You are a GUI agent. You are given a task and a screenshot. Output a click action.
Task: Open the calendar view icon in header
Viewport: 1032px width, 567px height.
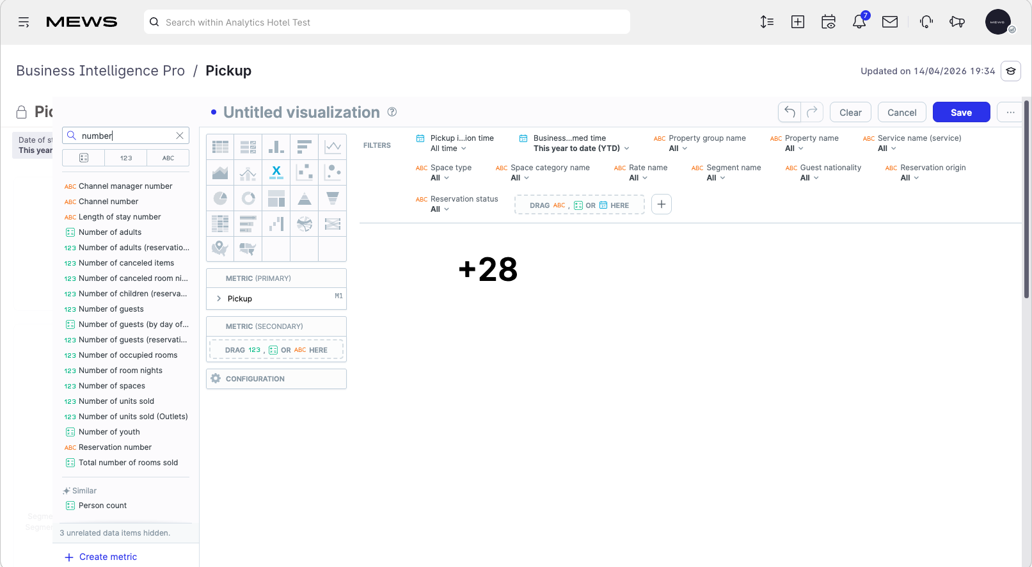pyautogui.click(x=829, y=22)
